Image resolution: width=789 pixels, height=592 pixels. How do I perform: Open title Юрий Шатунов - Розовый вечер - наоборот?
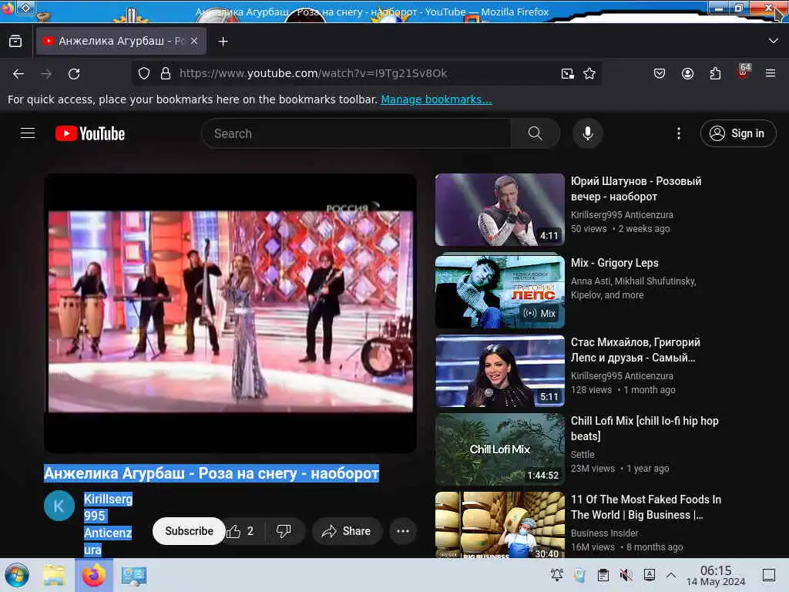636,189
